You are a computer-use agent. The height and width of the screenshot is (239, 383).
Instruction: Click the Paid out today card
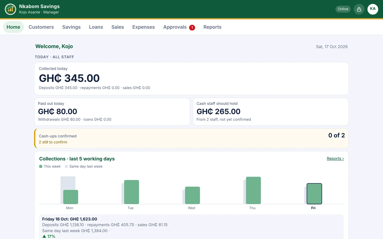coord(112,112)
